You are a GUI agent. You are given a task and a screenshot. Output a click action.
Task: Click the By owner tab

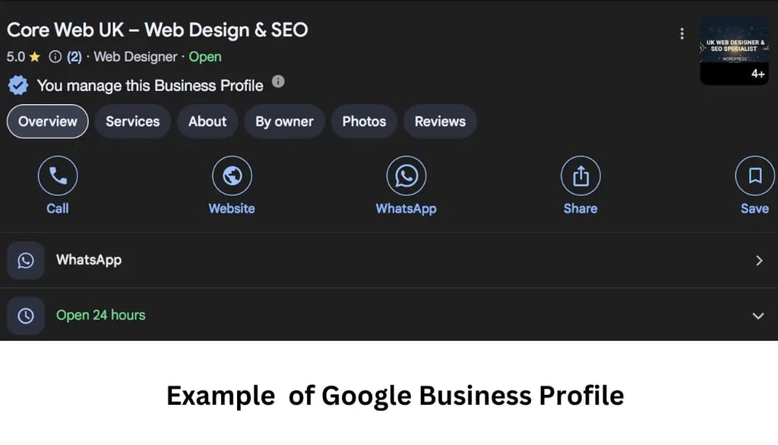(284, 122)
